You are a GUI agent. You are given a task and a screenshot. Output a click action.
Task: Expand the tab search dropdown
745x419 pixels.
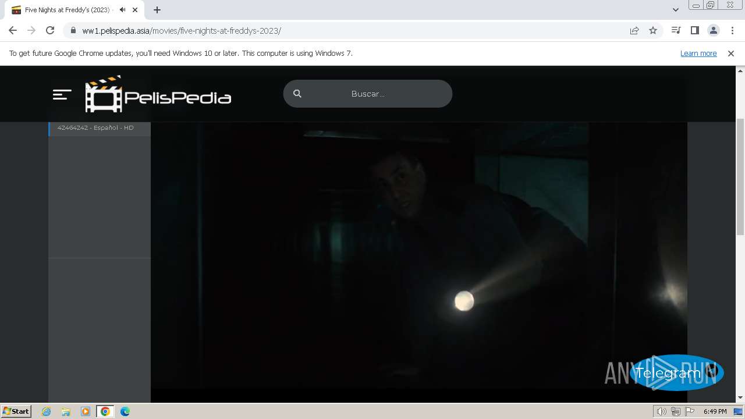[x=676, y=10]
